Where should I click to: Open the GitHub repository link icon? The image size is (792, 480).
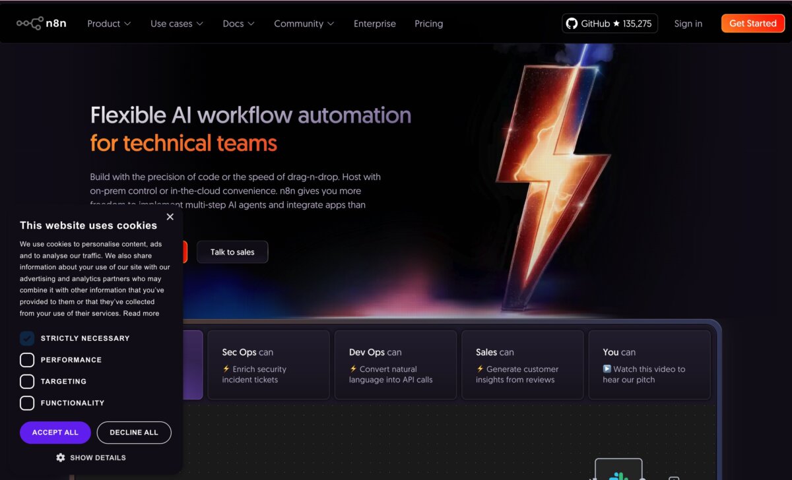tap(572, 24)
